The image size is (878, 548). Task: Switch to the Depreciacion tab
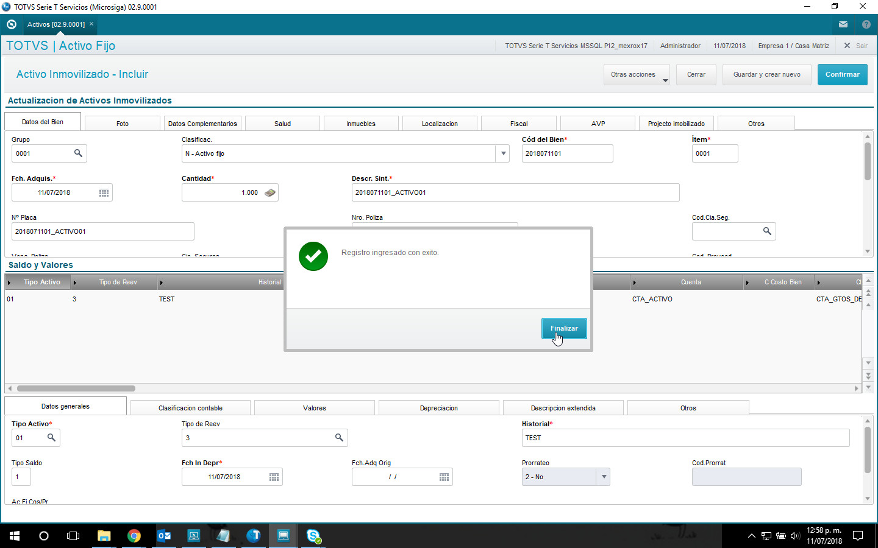[x=439, y=408]
